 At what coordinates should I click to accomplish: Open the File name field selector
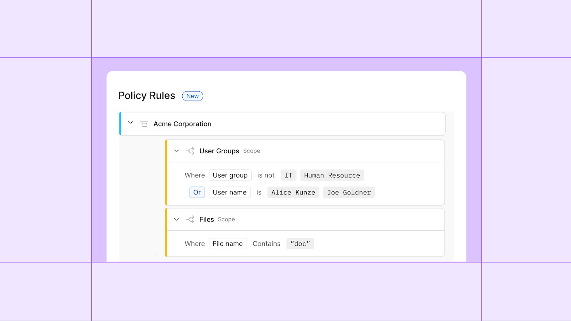coord(228,244)
